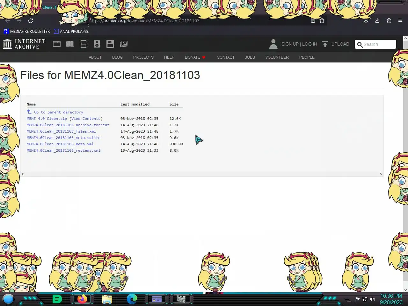Click the user avatar icon
Screen dimensions: 408x306
[273, 44]
